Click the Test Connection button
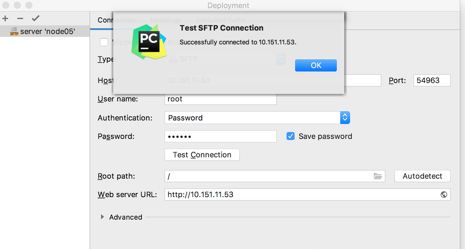The image size is (465, 249). pyautogui.click(x=202, y=155)
